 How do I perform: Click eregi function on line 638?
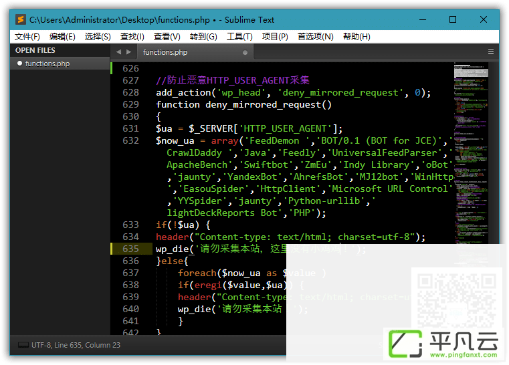click(208, 285)
